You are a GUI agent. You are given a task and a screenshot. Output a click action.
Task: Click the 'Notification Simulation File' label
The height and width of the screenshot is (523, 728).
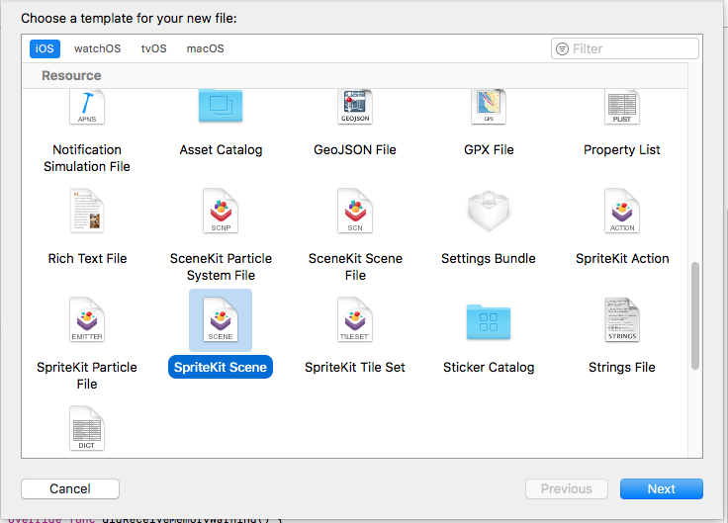[x=87, y=158]
